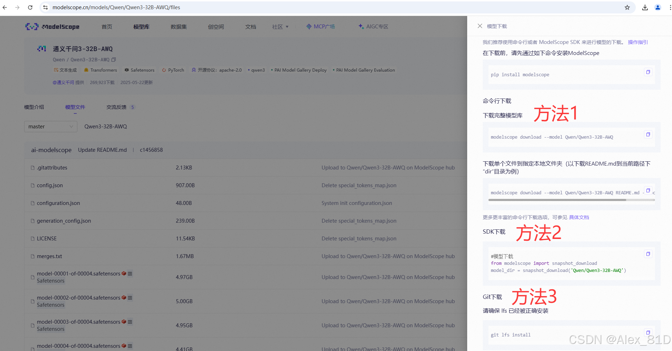Open model-00003-of-00004.safetensors file
672x351 pixels.
point(78,322)
